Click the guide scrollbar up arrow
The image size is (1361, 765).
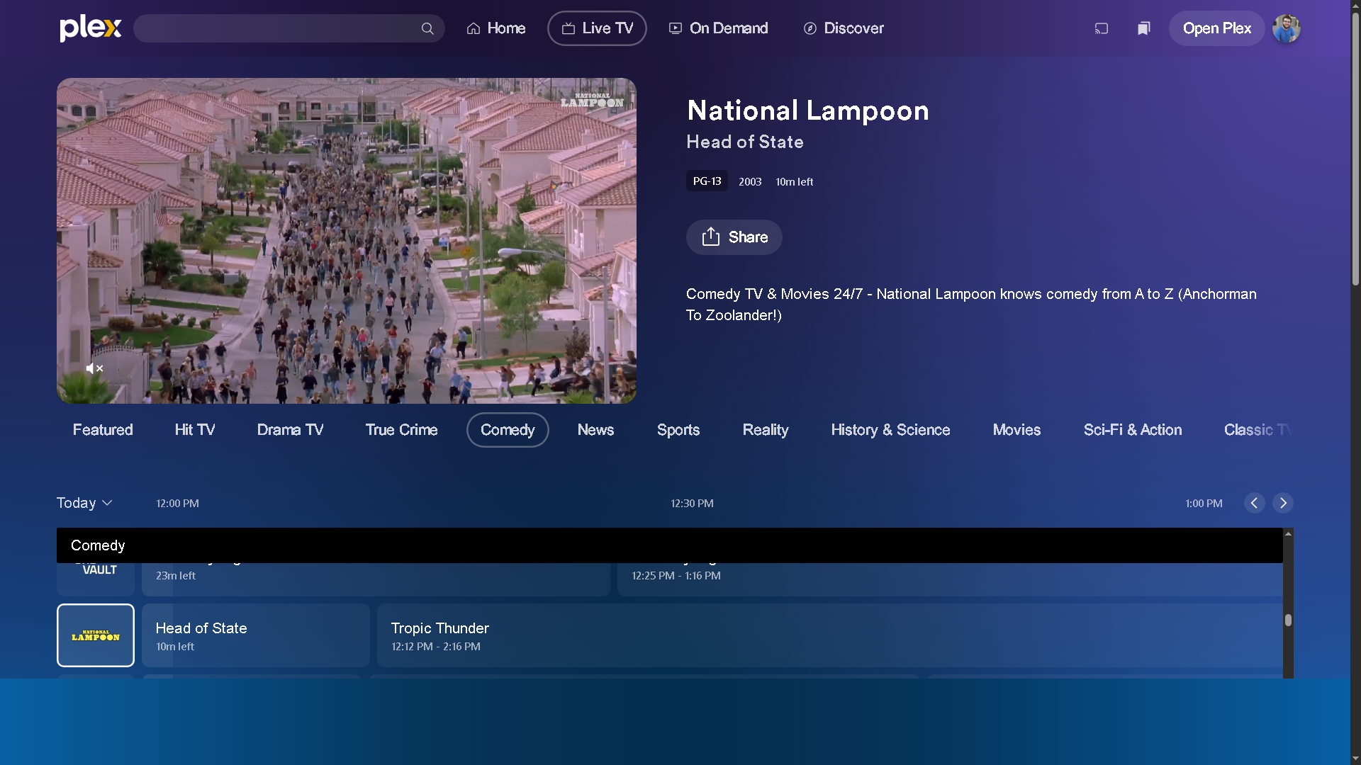tap(1288, 533)
